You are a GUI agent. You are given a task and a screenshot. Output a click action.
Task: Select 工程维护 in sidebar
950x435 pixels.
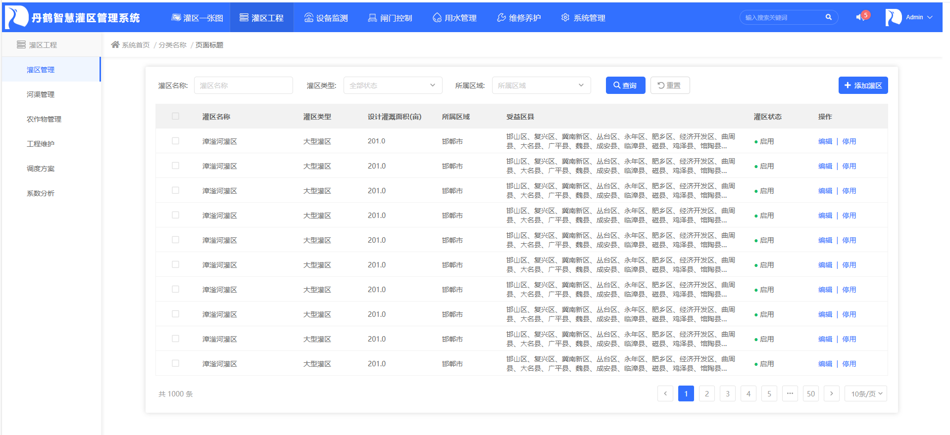click(x=51, y=143)
